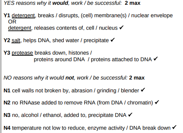Click the checkmark after 'proteins attached to DNA'
183x133 pixels.
point(156,59)
